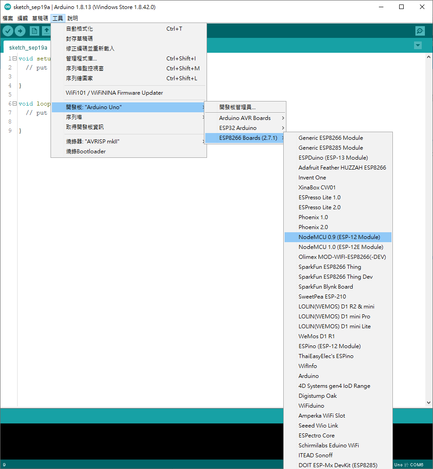This screenshot has height=469, width=433.
Task: Select Phoenix 1.0 board
Action: click(338, 217)
